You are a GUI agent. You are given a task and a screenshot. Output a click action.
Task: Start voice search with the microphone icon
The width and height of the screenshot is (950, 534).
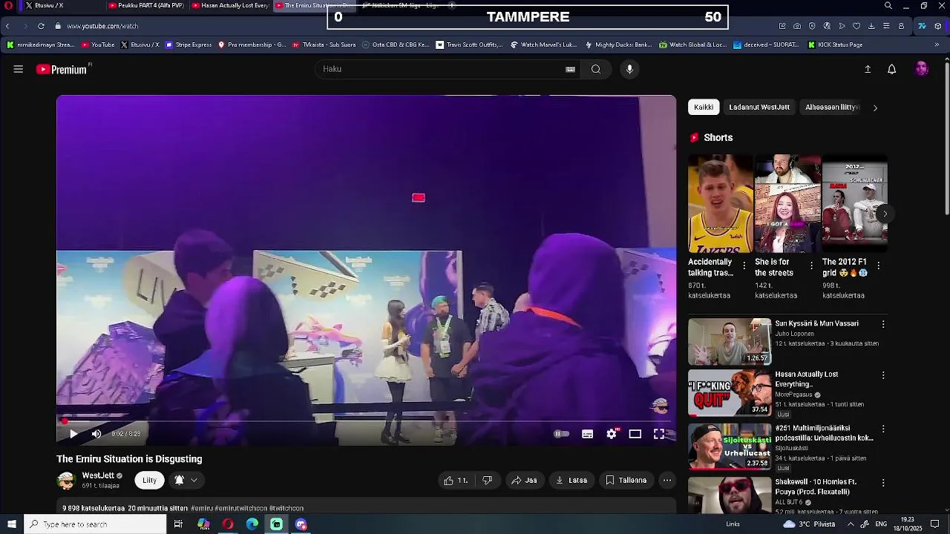tap(629, 69)
